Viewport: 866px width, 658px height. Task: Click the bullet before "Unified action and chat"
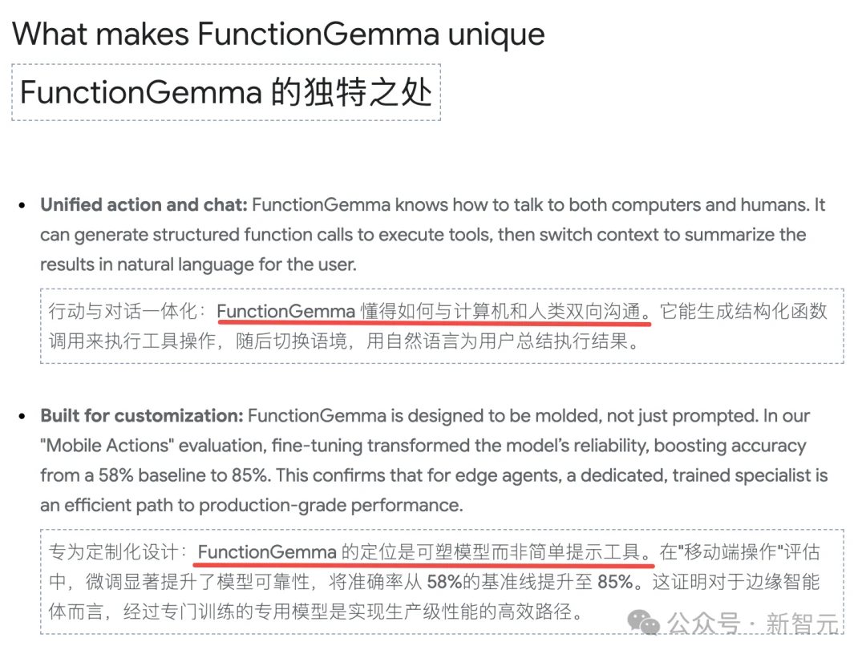[x=22, y=206]
